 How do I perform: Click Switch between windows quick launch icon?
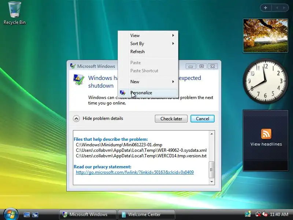pos(35,214)
